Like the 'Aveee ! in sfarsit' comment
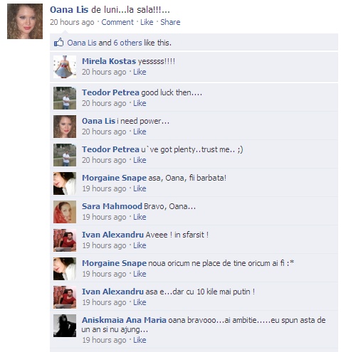341x352 pixels. (140, 245)
